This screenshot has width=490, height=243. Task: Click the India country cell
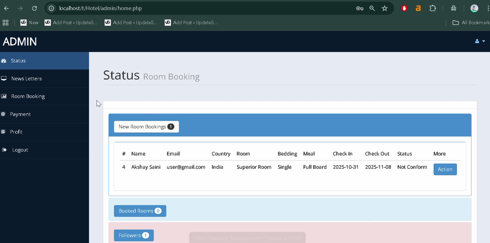point(218,167)
